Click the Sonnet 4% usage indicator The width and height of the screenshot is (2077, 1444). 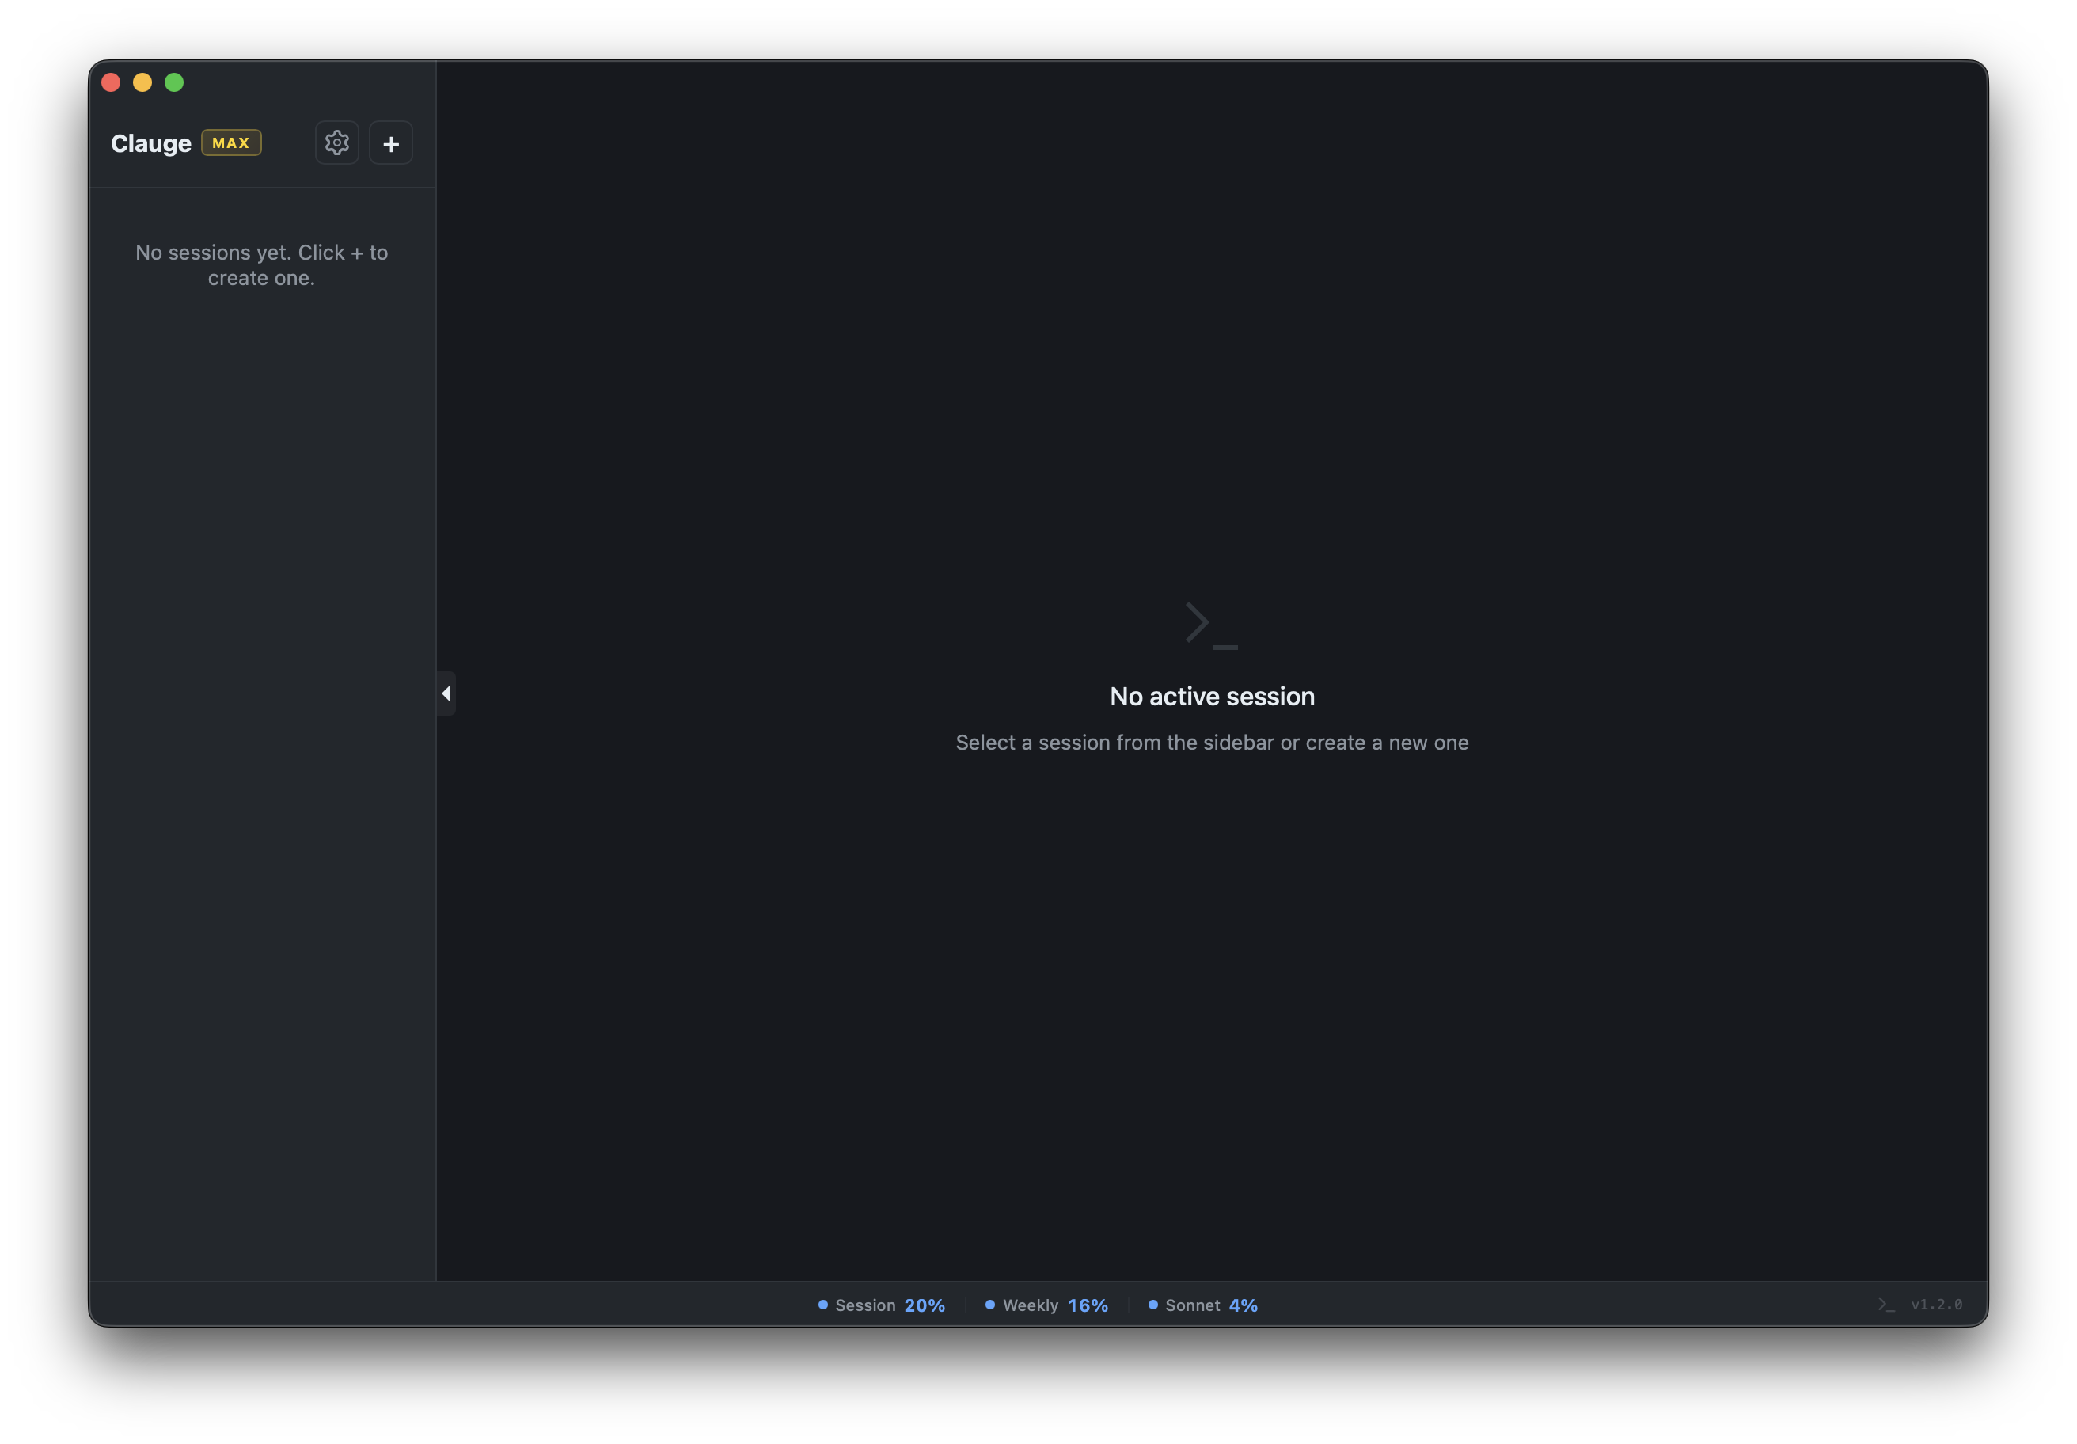click(1210, 1305)
